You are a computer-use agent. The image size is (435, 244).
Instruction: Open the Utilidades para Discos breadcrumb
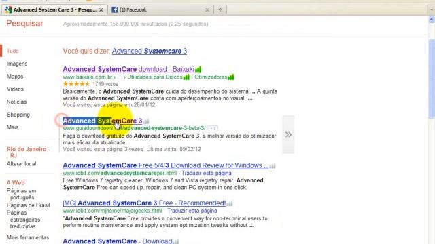pyautogui.click(x=155, y=77)
